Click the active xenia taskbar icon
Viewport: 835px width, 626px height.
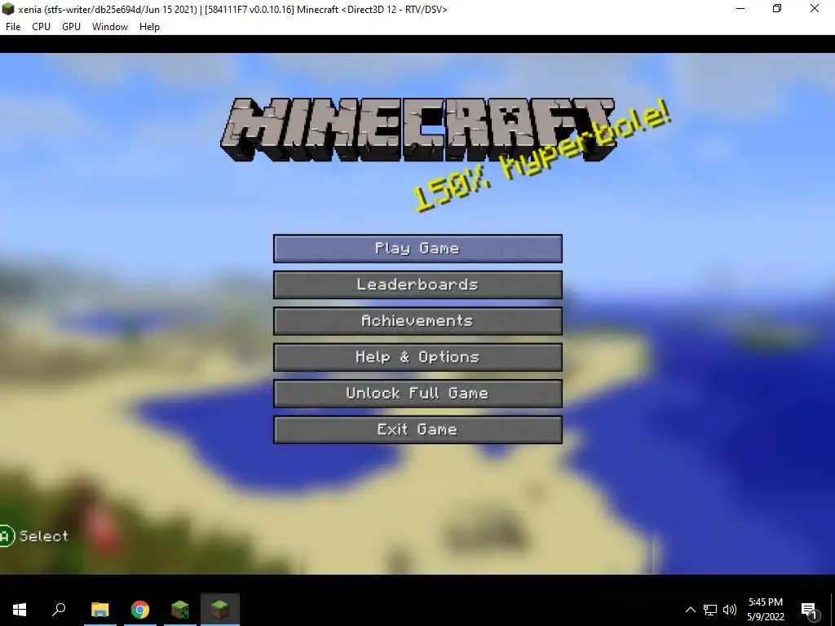[220, 610]
